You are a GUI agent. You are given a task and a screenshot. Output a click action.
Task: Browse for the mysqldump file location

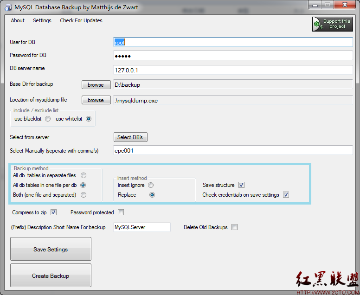(96, 100)
